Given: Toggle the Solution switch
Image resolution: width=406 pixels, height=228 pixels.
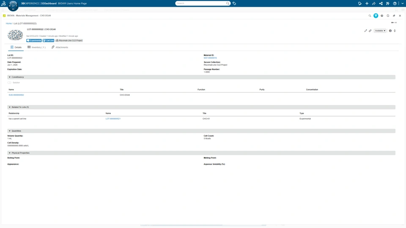Looking at the screenshot, I should 9,83.
